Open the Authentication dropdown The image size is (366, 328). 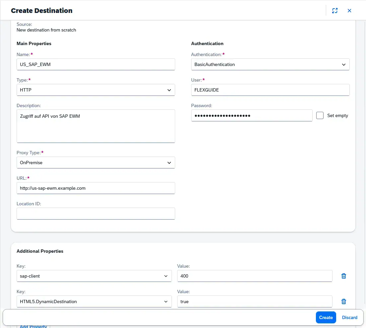pyautogui.click(x=343, y=65)
